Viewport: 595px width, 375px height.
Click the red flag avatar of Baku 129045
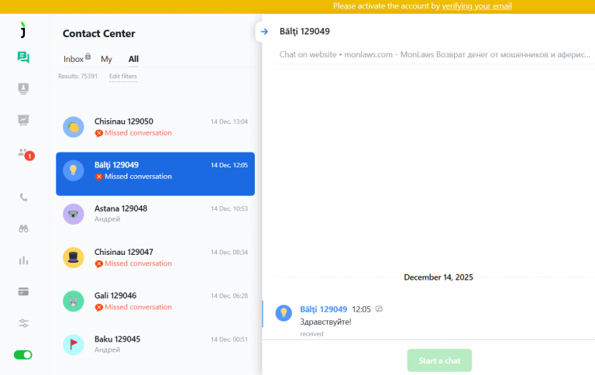click(74, 344)
